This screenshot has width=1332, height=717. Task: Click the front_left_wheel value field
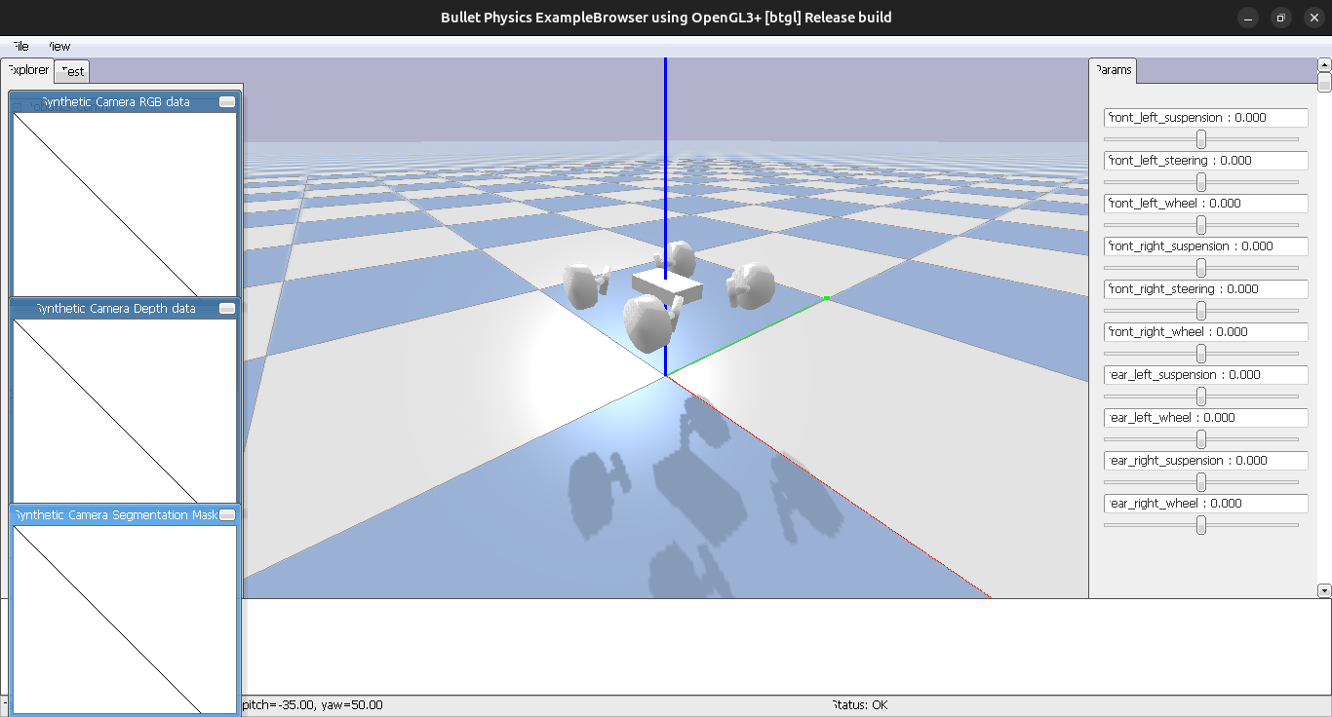click(x=1206, y=204)
